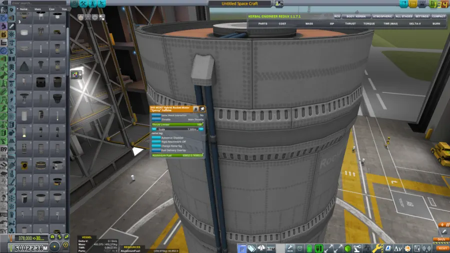The width and height of the screenshot is (450, 253).
Task: Open the orange gear toolbar icon
Action: [407, 248]
